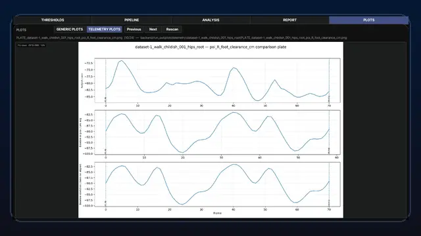The width and height of the screenshot is (421, 236).
Task: Open the REPORT tab
Action: pos(289,20)
